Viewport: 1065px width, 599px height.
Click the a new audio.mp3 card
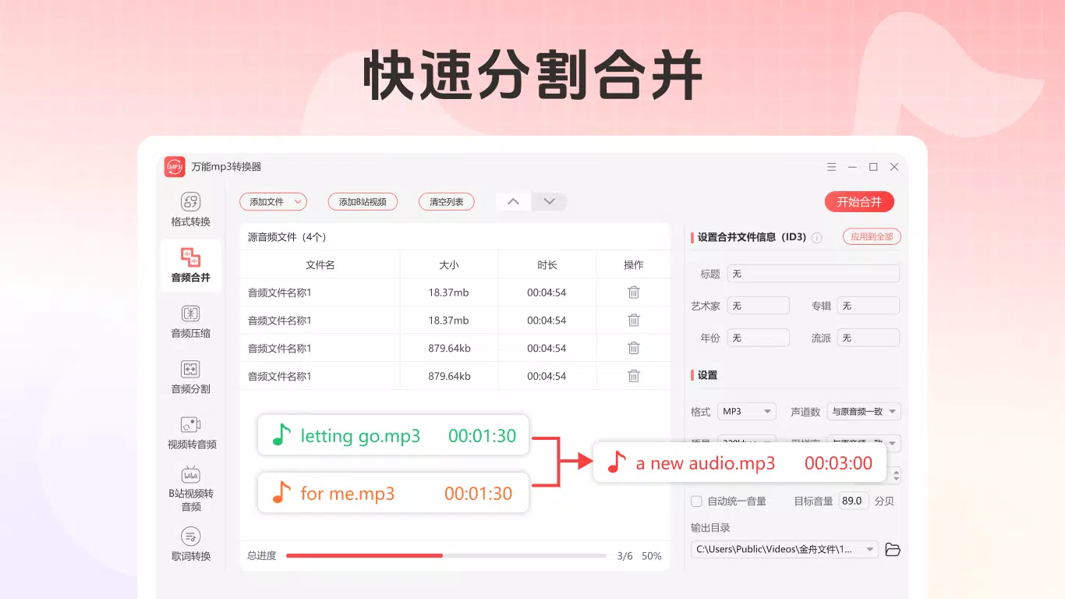(740, 463)
